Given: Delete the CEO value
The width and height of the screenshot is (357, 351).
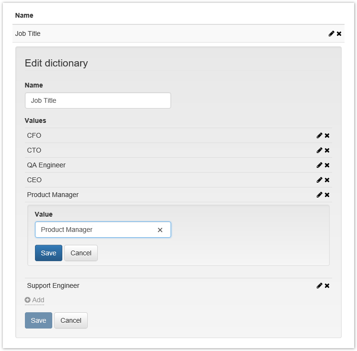Looking at the screenshot, I should (327, 180).
